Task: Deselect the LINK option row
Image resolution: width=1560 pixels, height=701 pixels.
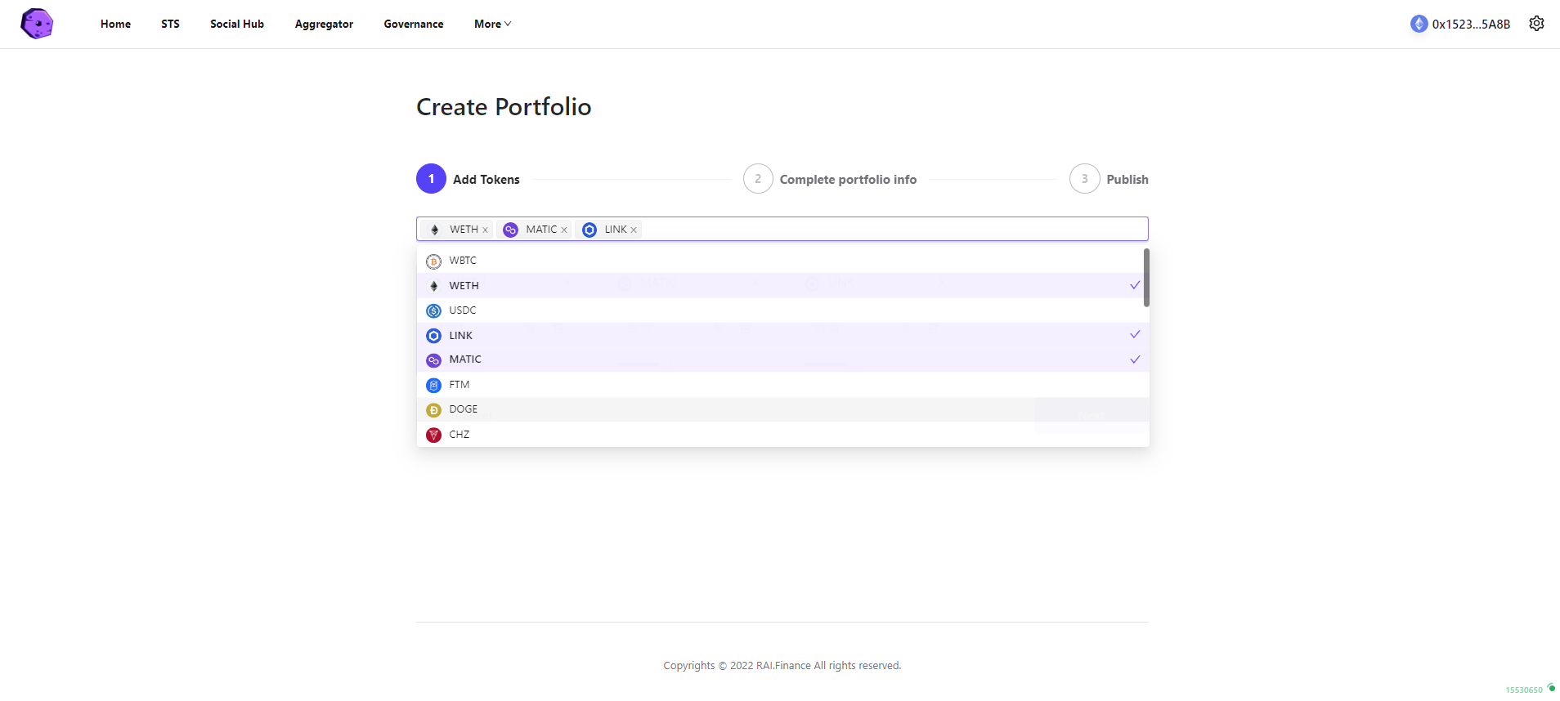Action: (x=782, y=335)
